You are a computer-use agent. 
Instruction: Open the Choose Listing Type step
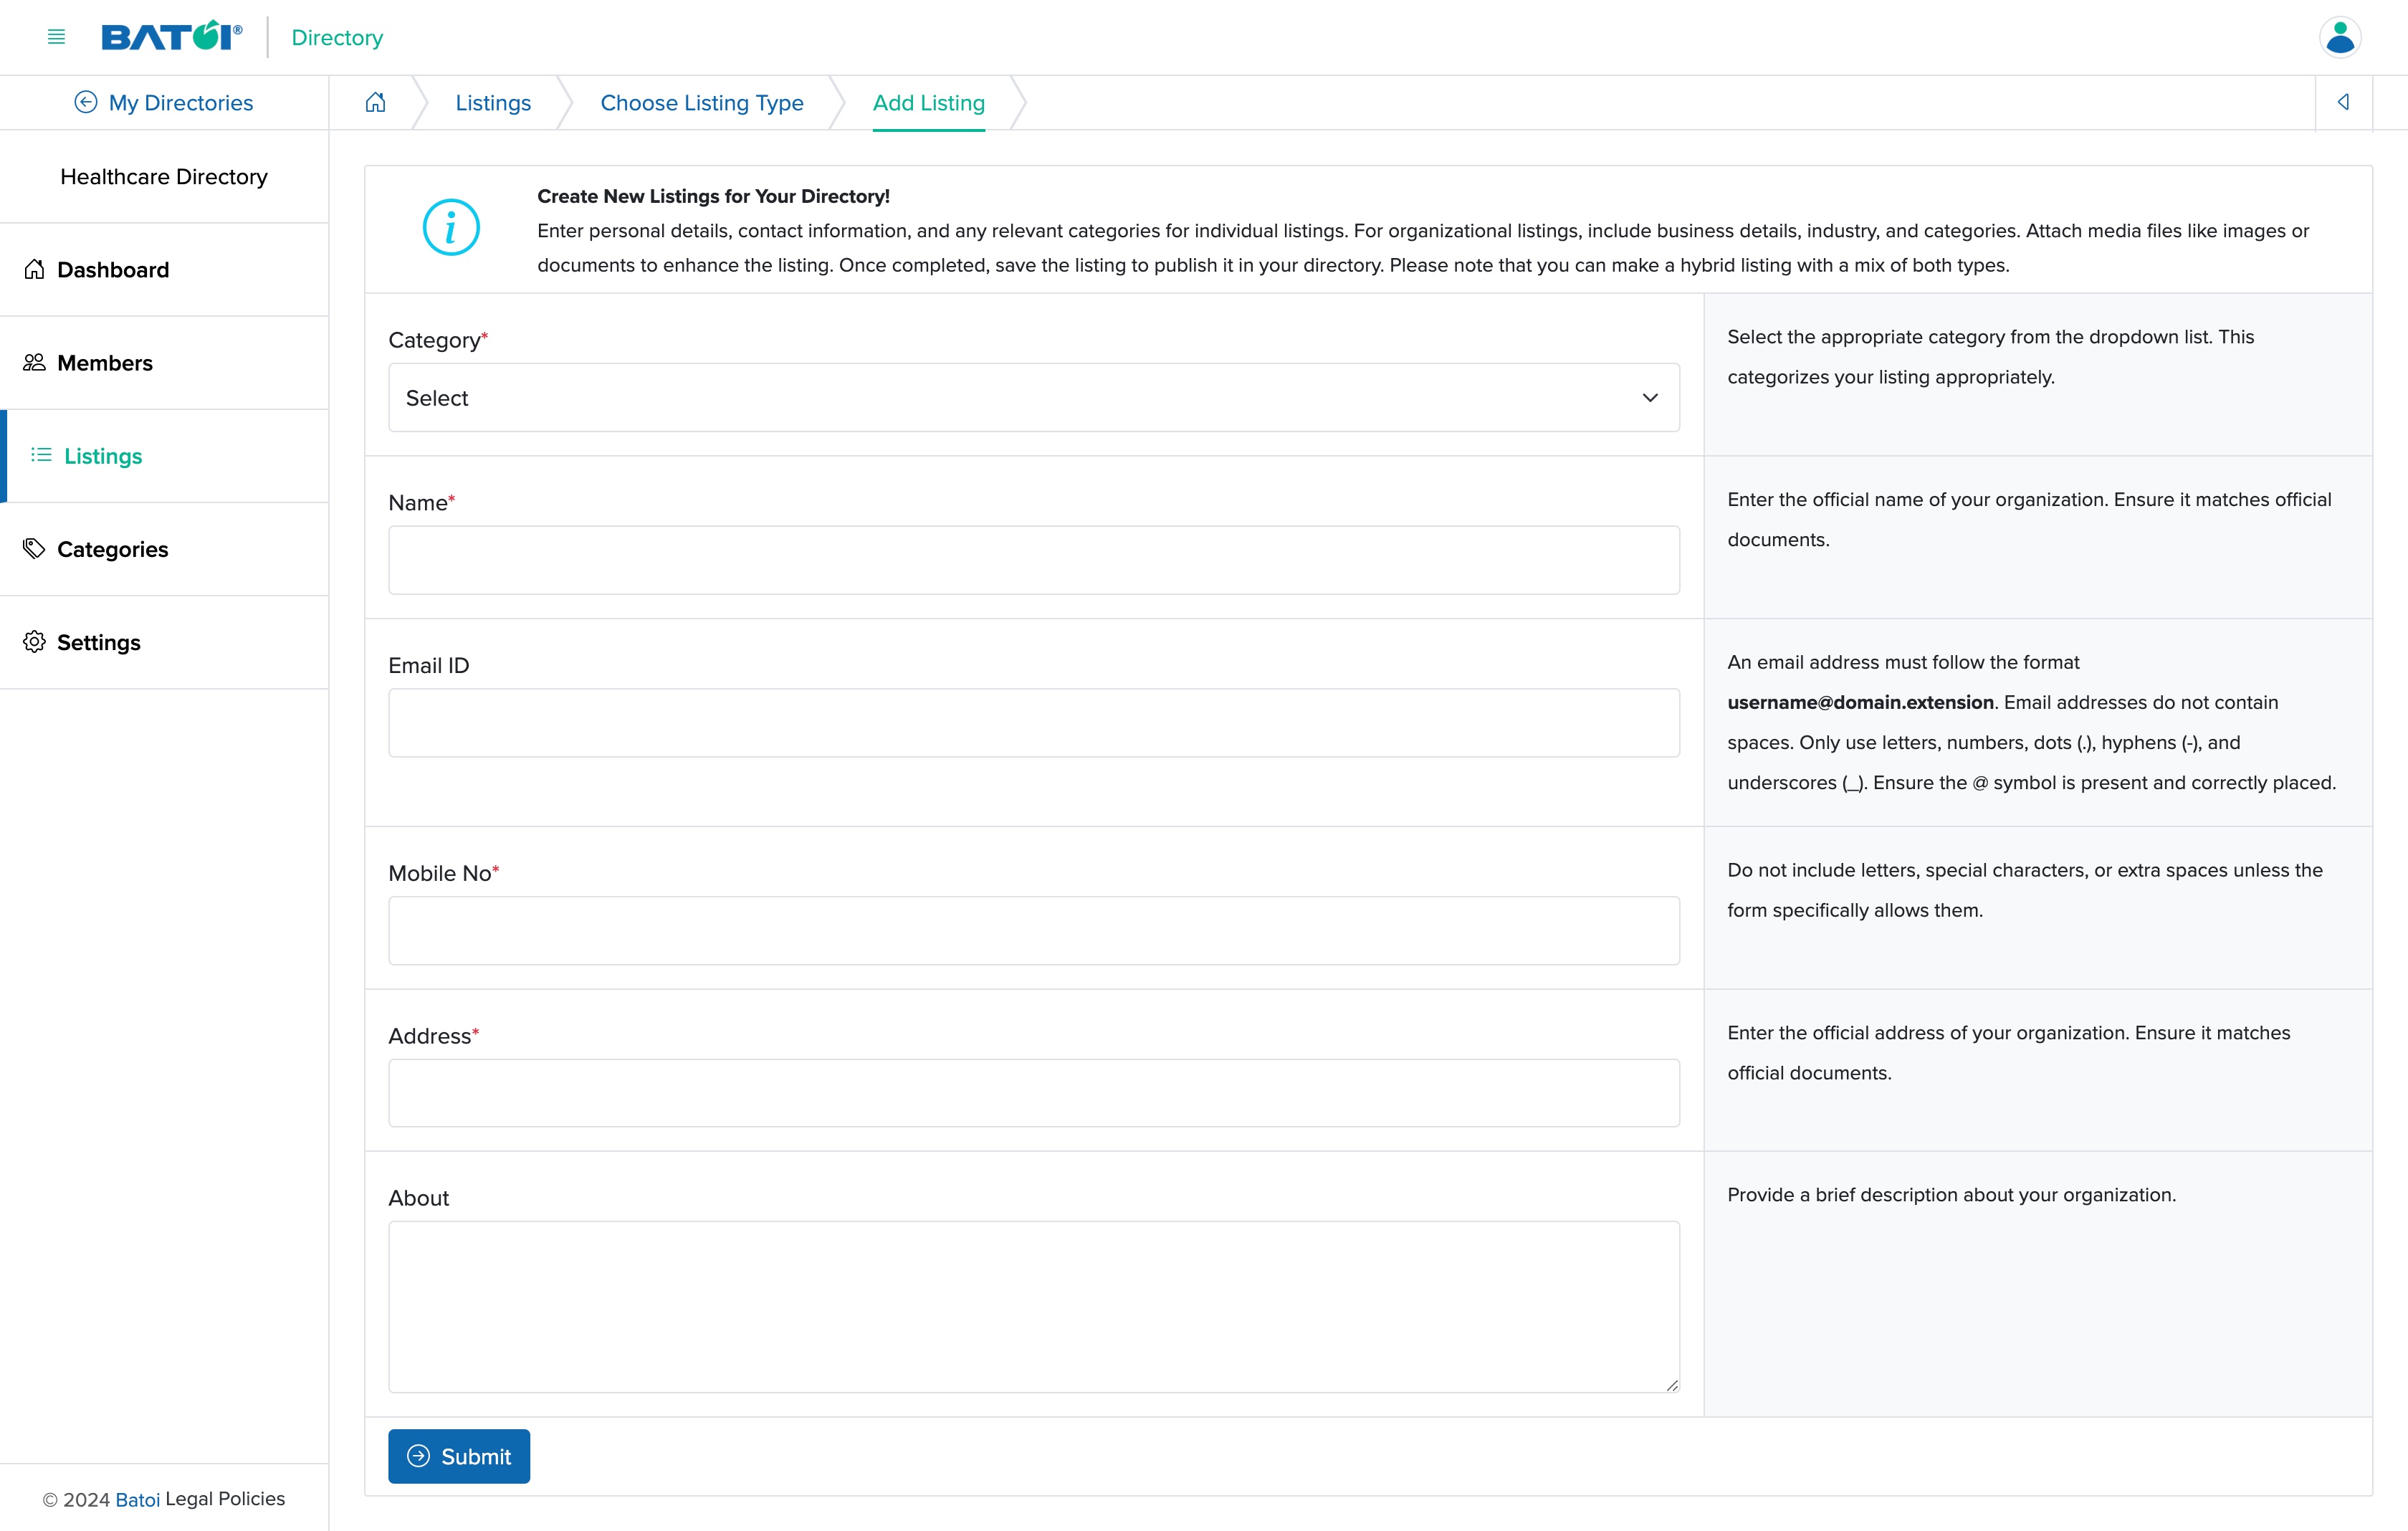702,102
